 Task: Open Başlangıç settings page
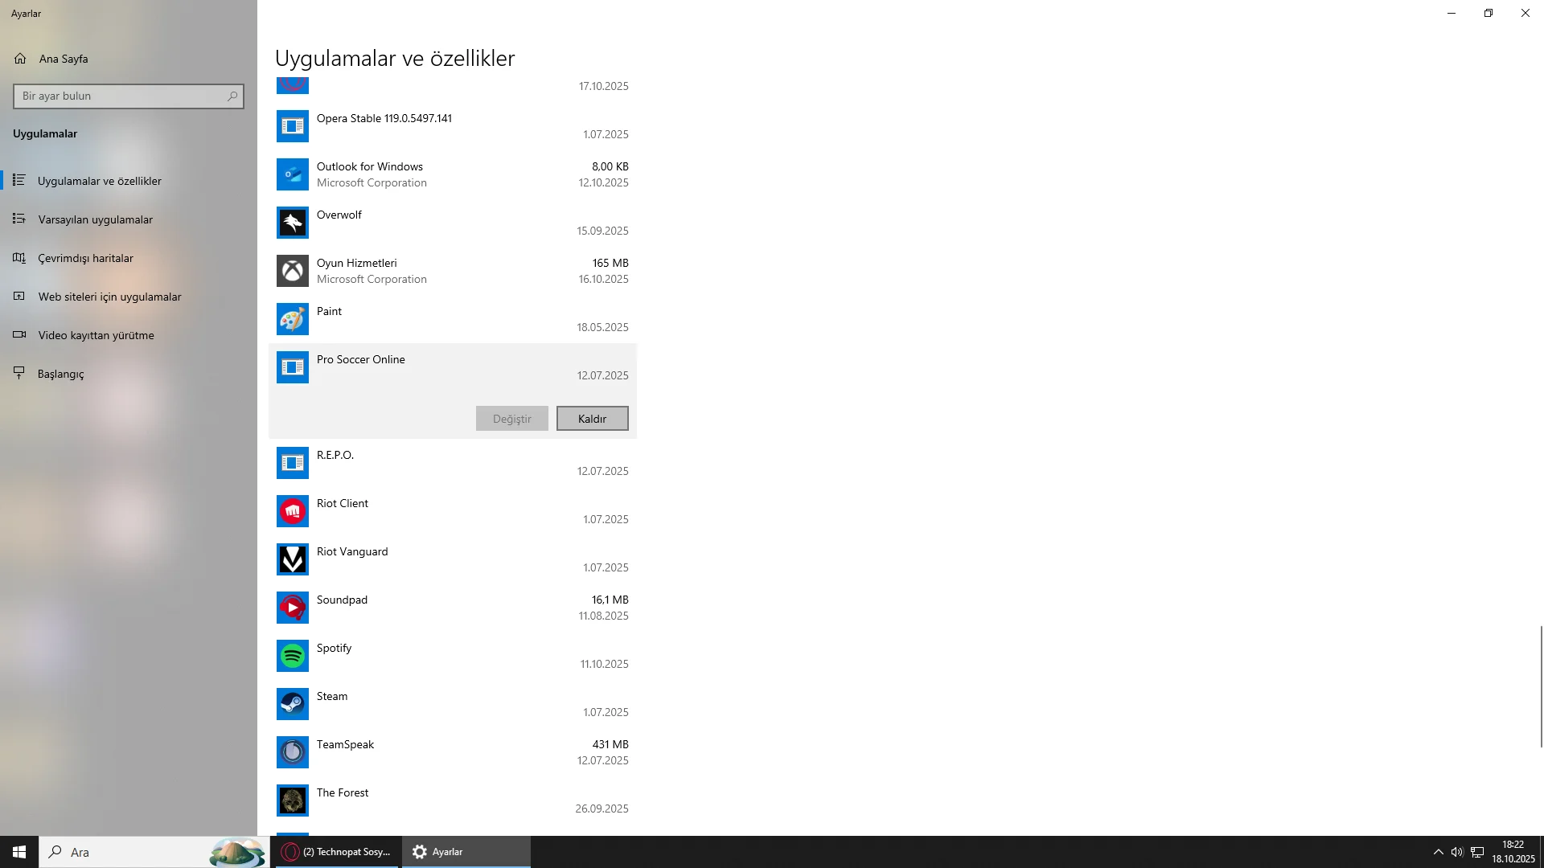[x=60, y=374]
